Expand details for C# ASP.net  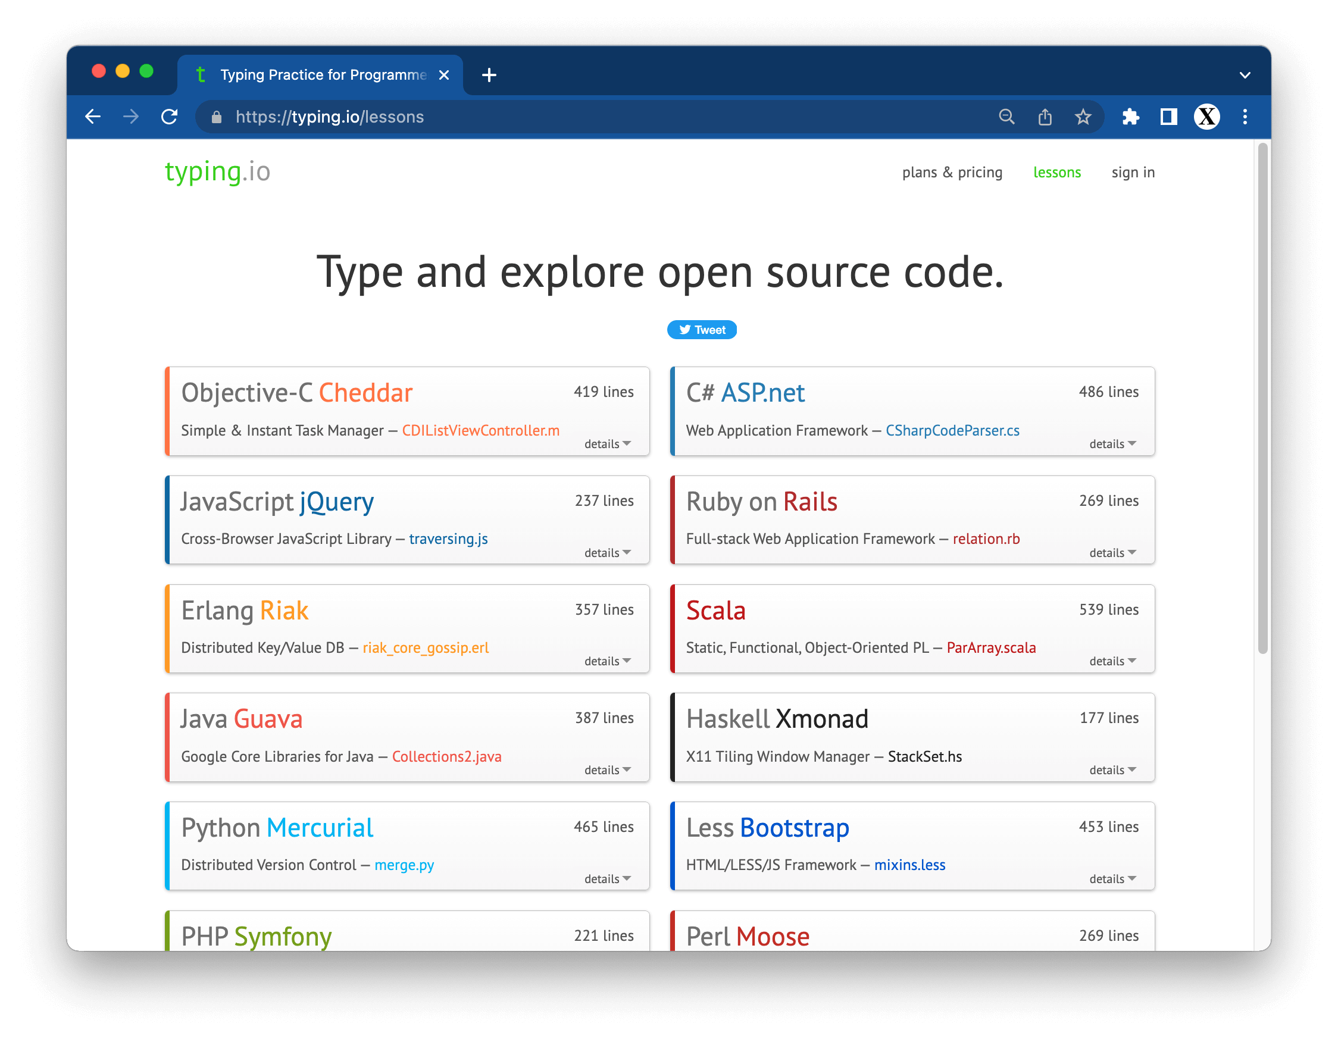[1112, 443]
